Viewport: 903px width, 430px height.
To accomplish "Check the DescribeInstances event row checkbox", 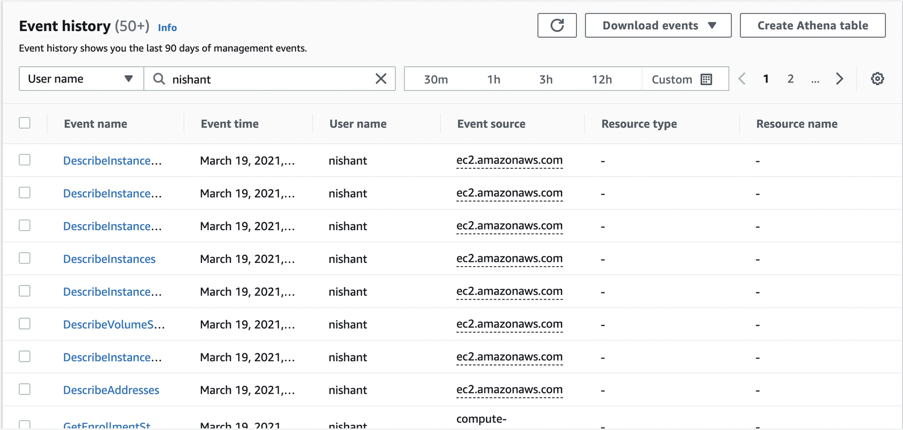I will (25, 258).
